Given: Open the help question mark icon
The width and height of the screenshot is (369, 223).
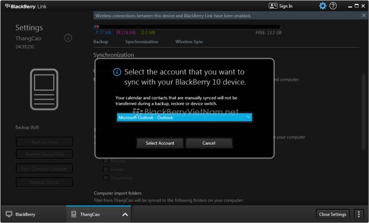Looking at the screenshot, I should point(333,6).
